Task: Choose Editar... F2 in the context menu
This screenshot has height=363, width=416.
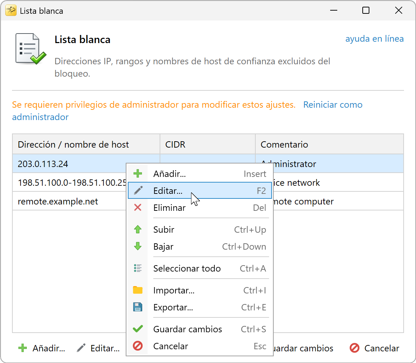Action: click(200, 190)
